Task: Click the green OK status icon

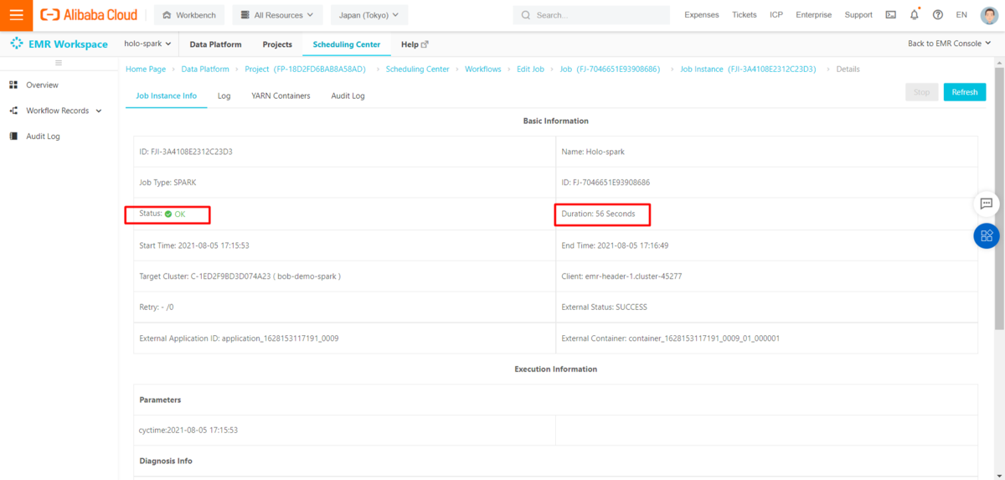Action: tap(168, 214)
